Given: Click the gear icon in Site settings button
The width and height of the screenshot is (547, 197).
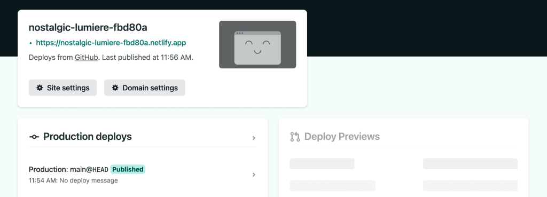Looking at the screenshot, I should (40, 88).
